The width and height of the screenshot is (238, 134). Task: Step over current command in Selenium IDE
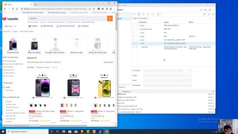tap(153, 14)
